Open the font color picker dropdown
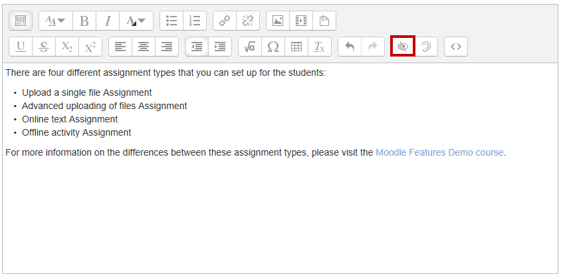 (136, 21)
